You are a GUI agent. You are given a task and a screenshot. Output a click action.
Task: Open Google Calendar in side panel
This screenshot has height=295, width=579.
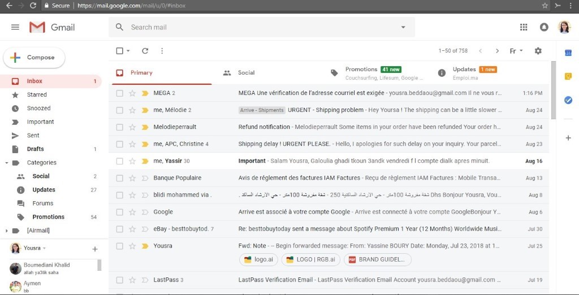pyautogui.click(x=568, y=53)
